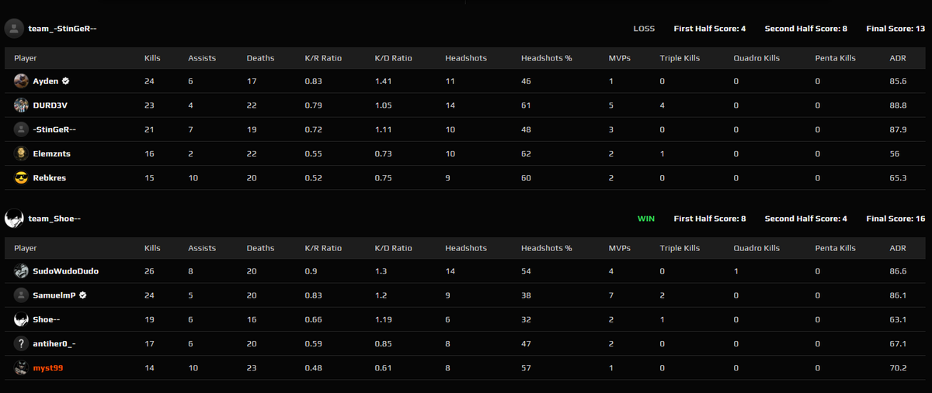
Task: Click Ayden's ADR value 85.6
Action: click(x=898, y=81)
